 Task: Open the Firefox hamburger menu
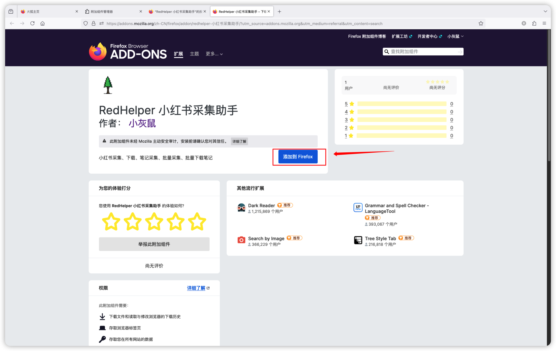pyautogui.click(x=544, y=23)
